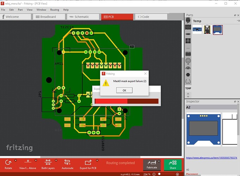Float the Inspector panel
This screenshot has height=176, width=240.
(x=235, y=101)
